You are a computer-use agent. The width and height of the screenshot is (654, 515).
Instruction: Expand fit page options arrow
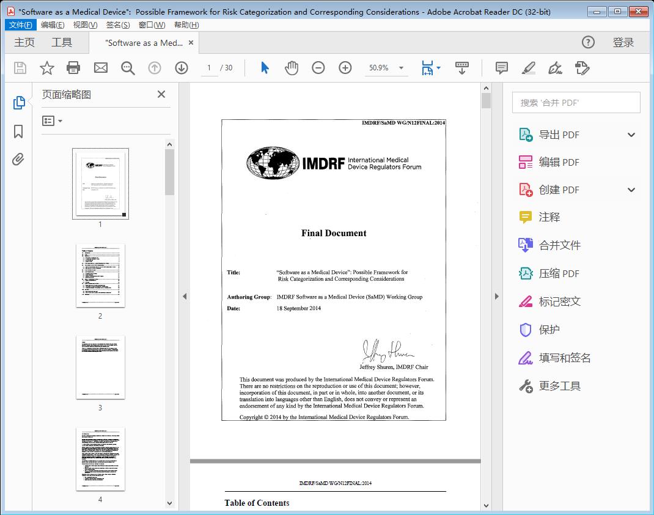click(438, 68)
